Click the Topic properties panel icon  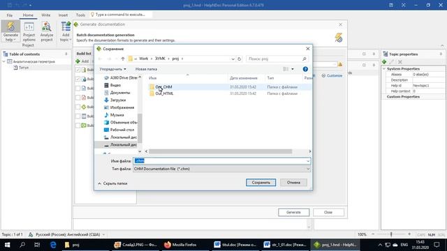coord(386,54)
